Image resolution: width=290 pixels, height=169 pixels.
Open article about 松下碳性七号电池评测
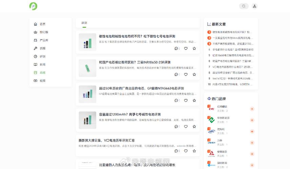pyautogui.click(x=137, y=37)
